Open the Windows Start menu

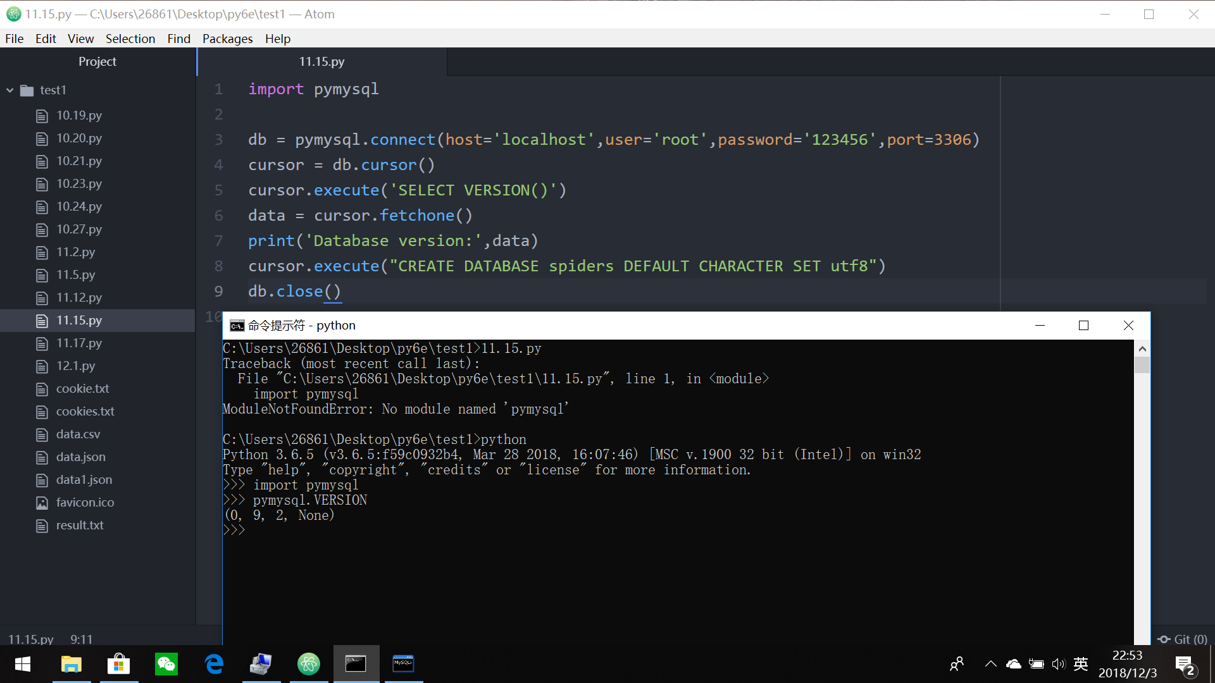click(x=23, y=664)
